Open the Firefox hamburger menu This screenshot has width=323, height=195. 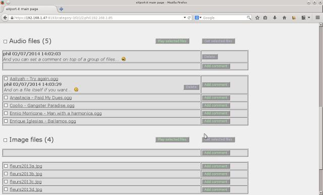[317, 18]
